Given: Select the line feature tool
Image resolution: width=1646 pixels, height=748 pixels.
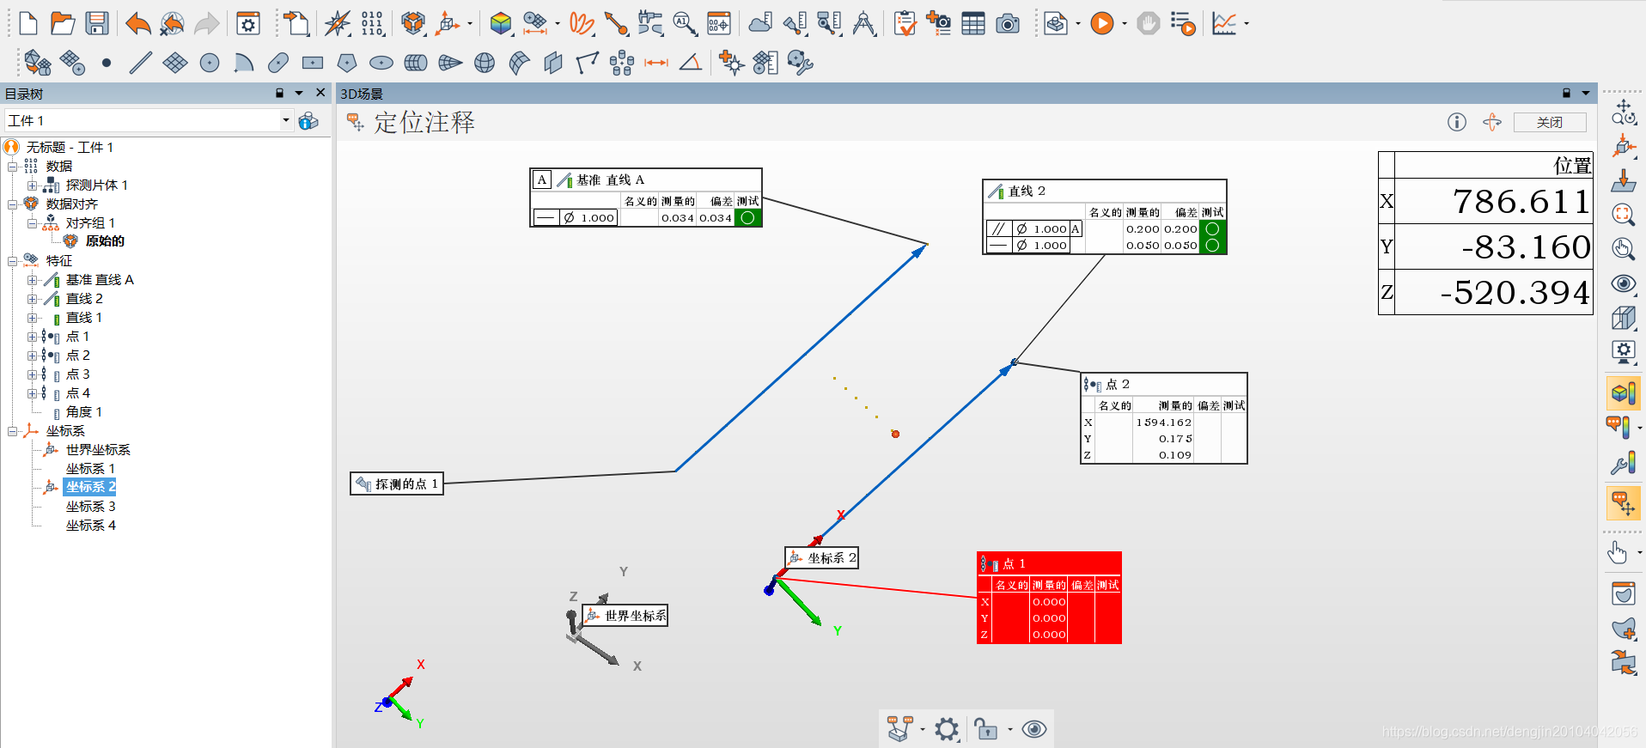Looking at the screenshot, I should 141,63.
